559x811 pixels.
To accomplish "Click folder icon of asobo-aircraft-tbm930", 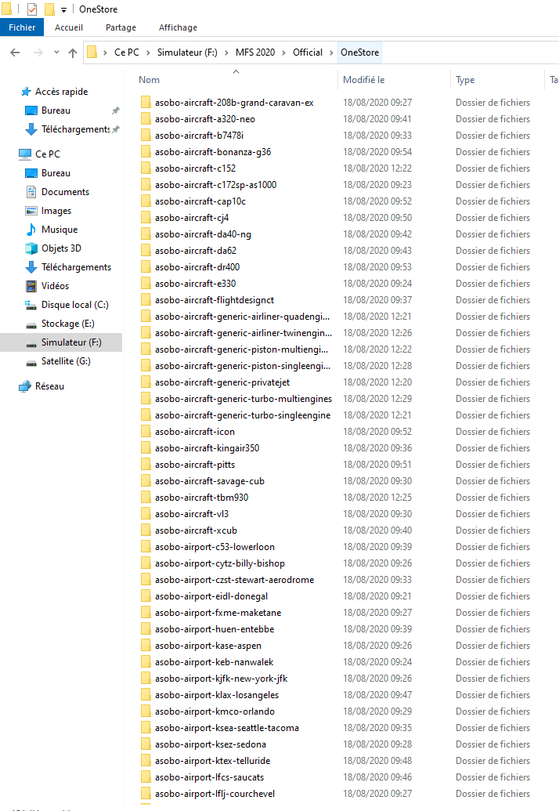I will 146,497.
